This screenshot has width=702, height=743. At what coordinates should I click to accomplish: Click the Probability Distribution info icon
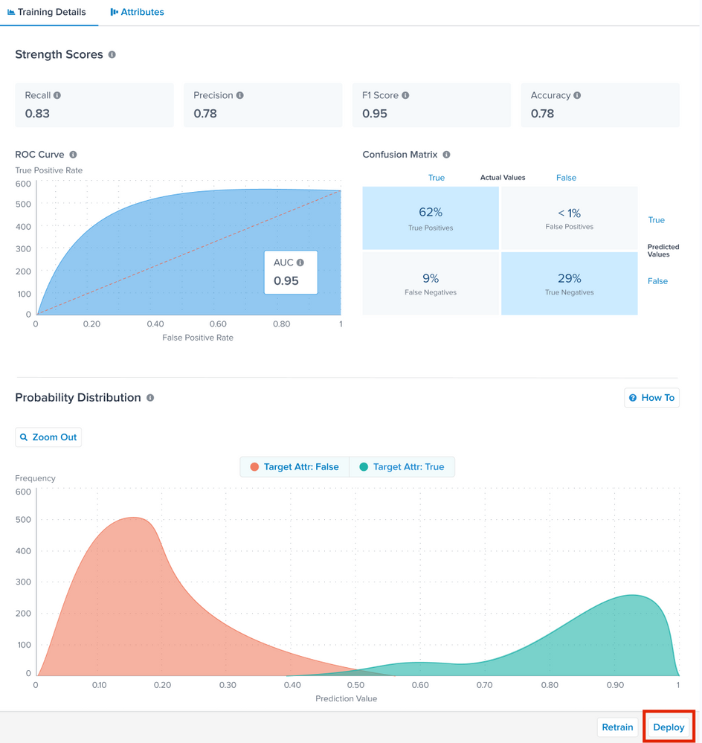click(150, 398)
